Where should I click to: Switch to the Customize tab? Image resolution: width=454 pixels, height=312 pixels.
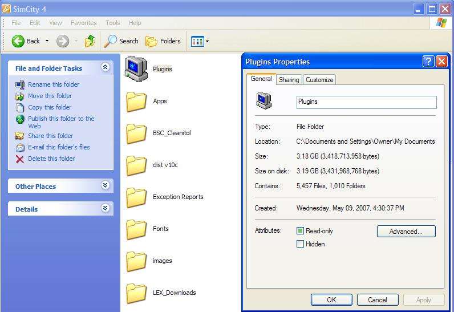coord(319,80)
